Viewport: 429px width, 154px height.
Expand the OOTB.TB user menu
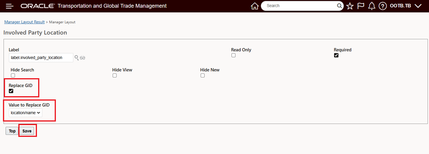point(406,6)
